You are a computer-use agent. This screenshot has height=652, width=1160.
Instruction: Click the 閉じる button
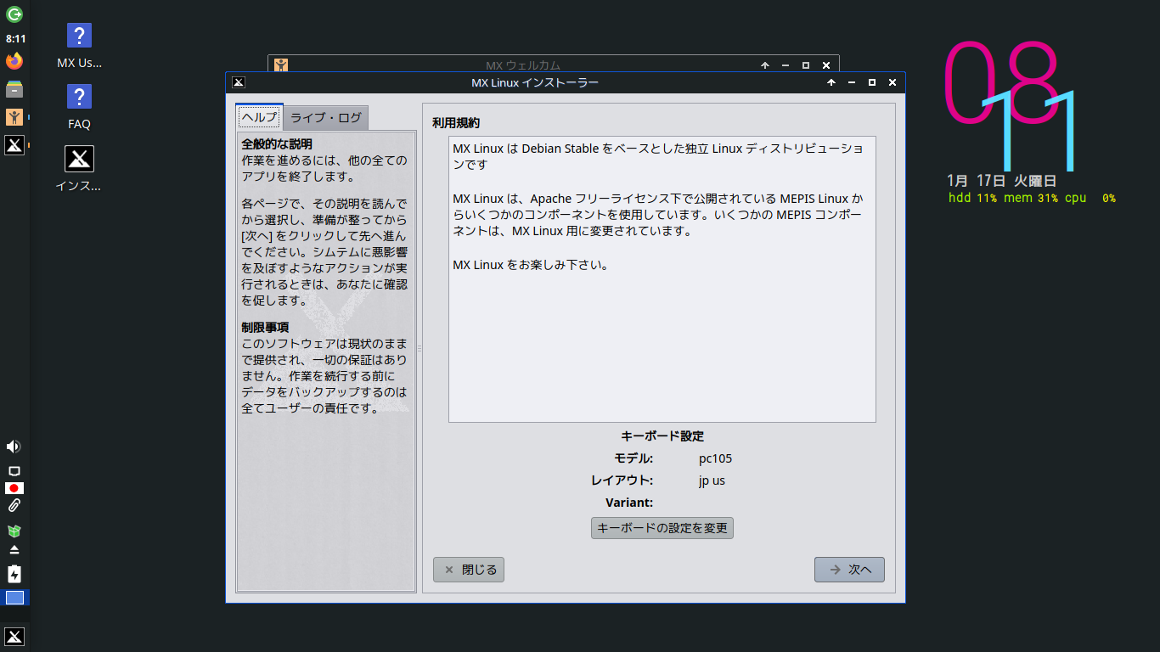tap(469, 570)
